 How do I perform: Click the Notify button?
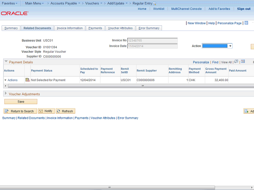(46, 111)
